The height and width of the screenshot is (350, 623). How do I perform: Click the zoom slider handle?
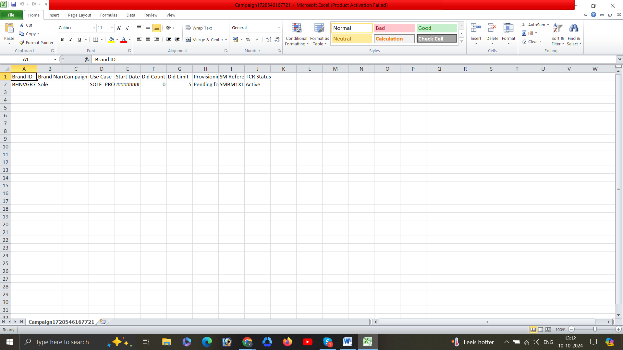point(595,329)
